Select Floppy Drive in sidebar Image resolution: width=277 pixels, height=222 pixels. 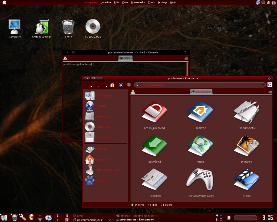click(x=98, y=137)
